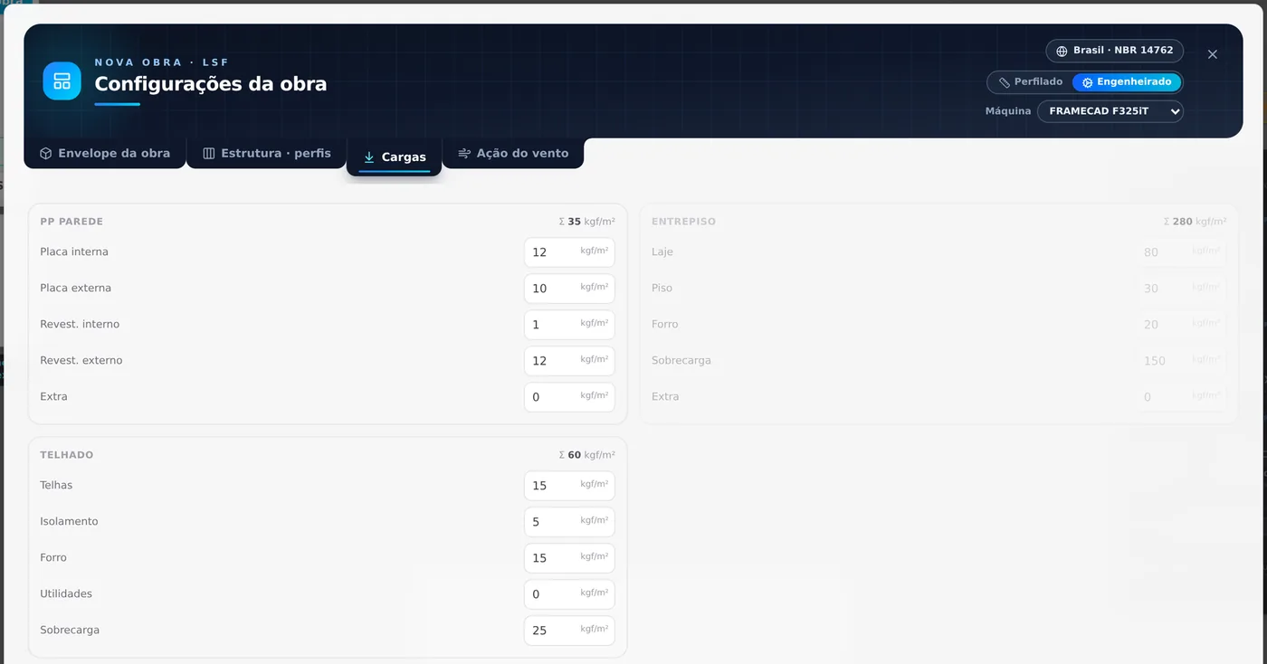Click the columns icon on Estrutura · perfis

coord(208,154)
